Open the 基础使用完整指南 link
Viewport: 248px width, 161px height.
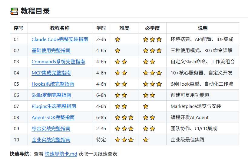point(51,51)
